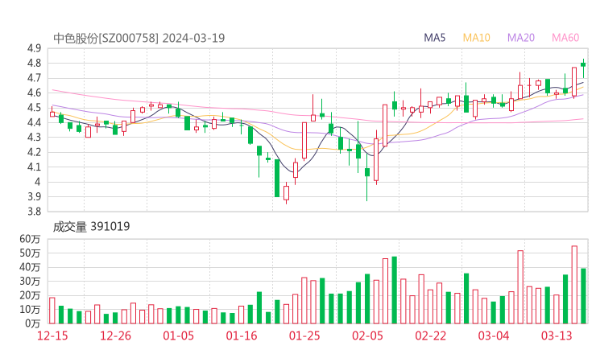
Task: Click the 12-15 date axis label
Action: (x=52, y=335)
